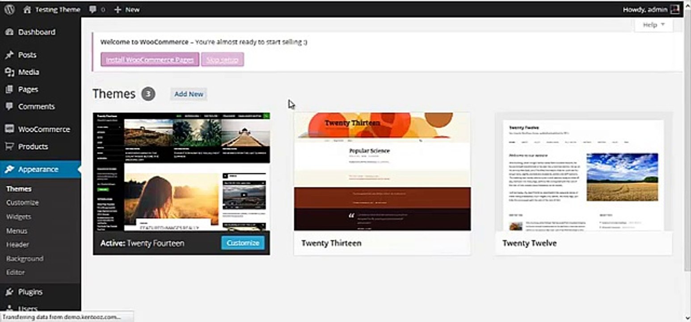Click Howdy, admin account text
The image size is (691, 322).
coord(645,9)
